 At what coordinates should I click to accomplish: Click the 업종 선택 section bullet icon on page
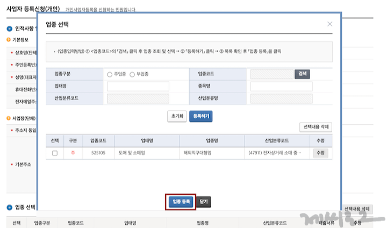pyautogui.click(x=9, y=207)
